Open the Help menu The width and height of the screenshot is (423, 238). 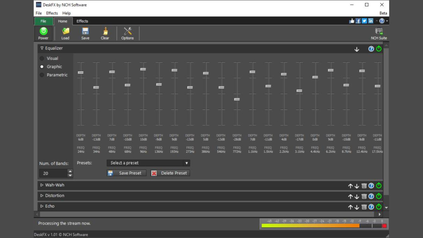point(67,13)
